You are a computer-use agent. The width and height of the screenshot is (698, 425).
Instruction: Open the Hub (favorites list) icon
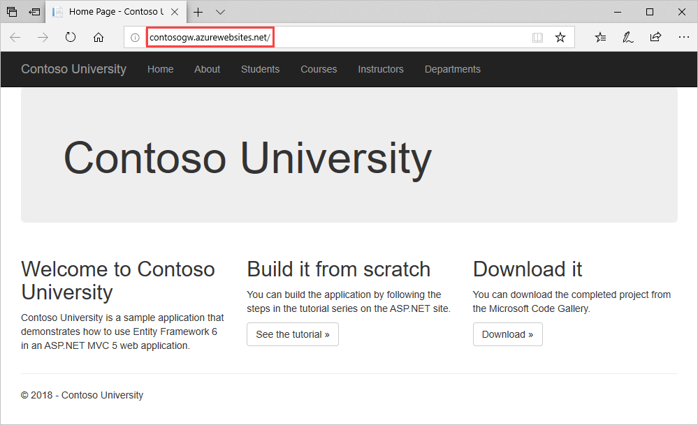click(600, 37)
